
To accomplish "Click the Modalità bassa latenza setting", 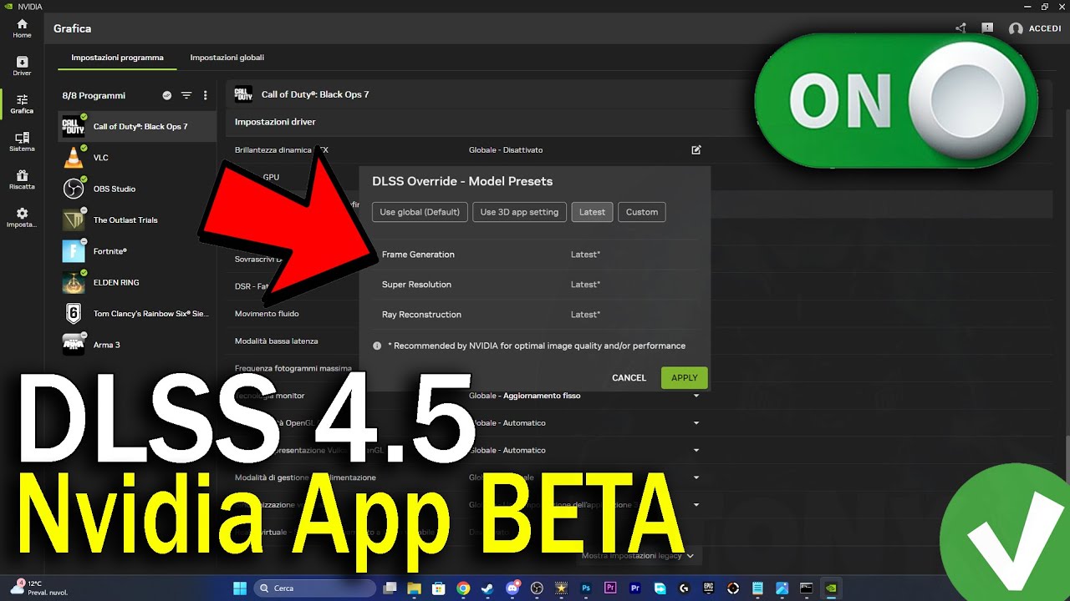I will 276,341.
